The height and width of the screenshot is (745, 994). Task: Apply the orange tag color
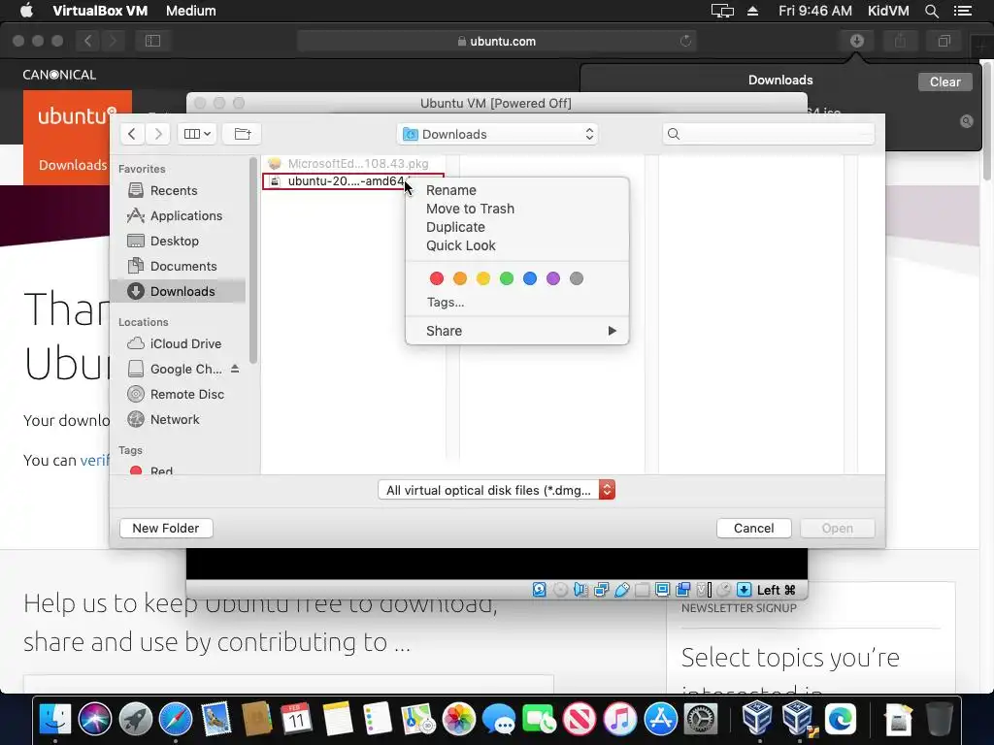460,278
